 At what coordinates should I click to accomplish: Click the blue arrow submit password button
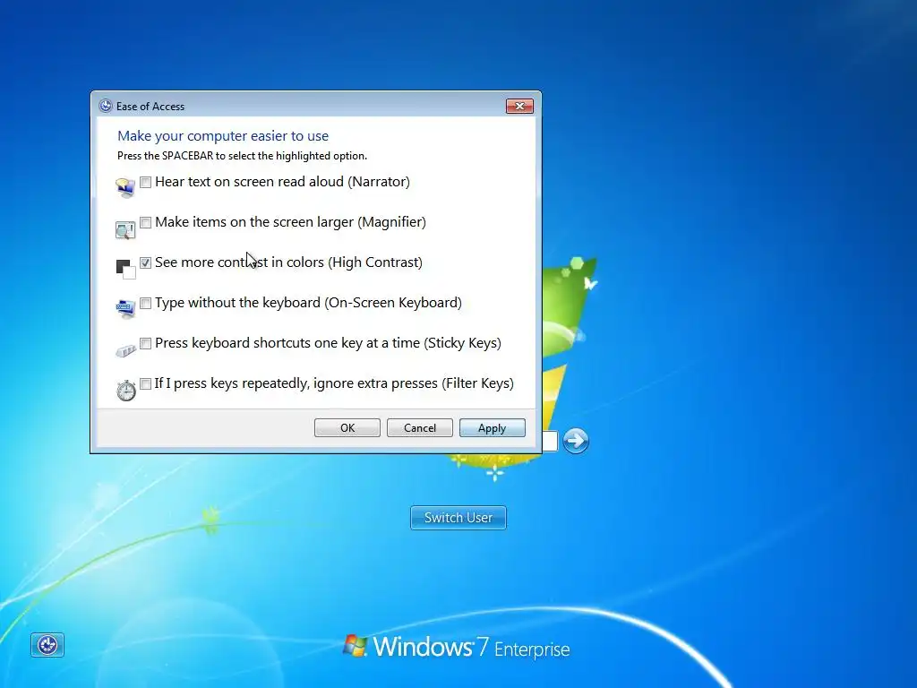pos(576,441)
